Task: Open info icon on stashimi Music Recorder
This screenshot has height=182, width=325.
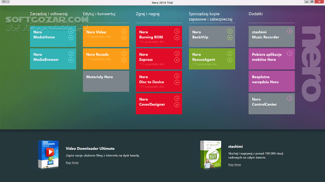Action: coord(290,31)
